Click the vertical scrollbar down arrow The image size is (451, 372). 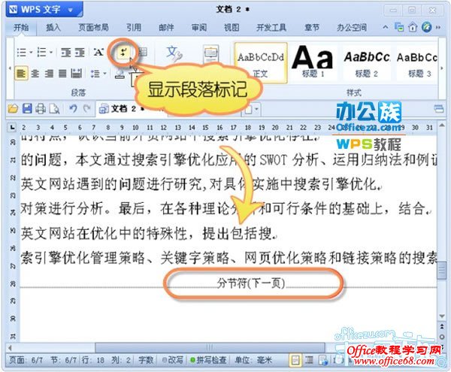(442, 316)
